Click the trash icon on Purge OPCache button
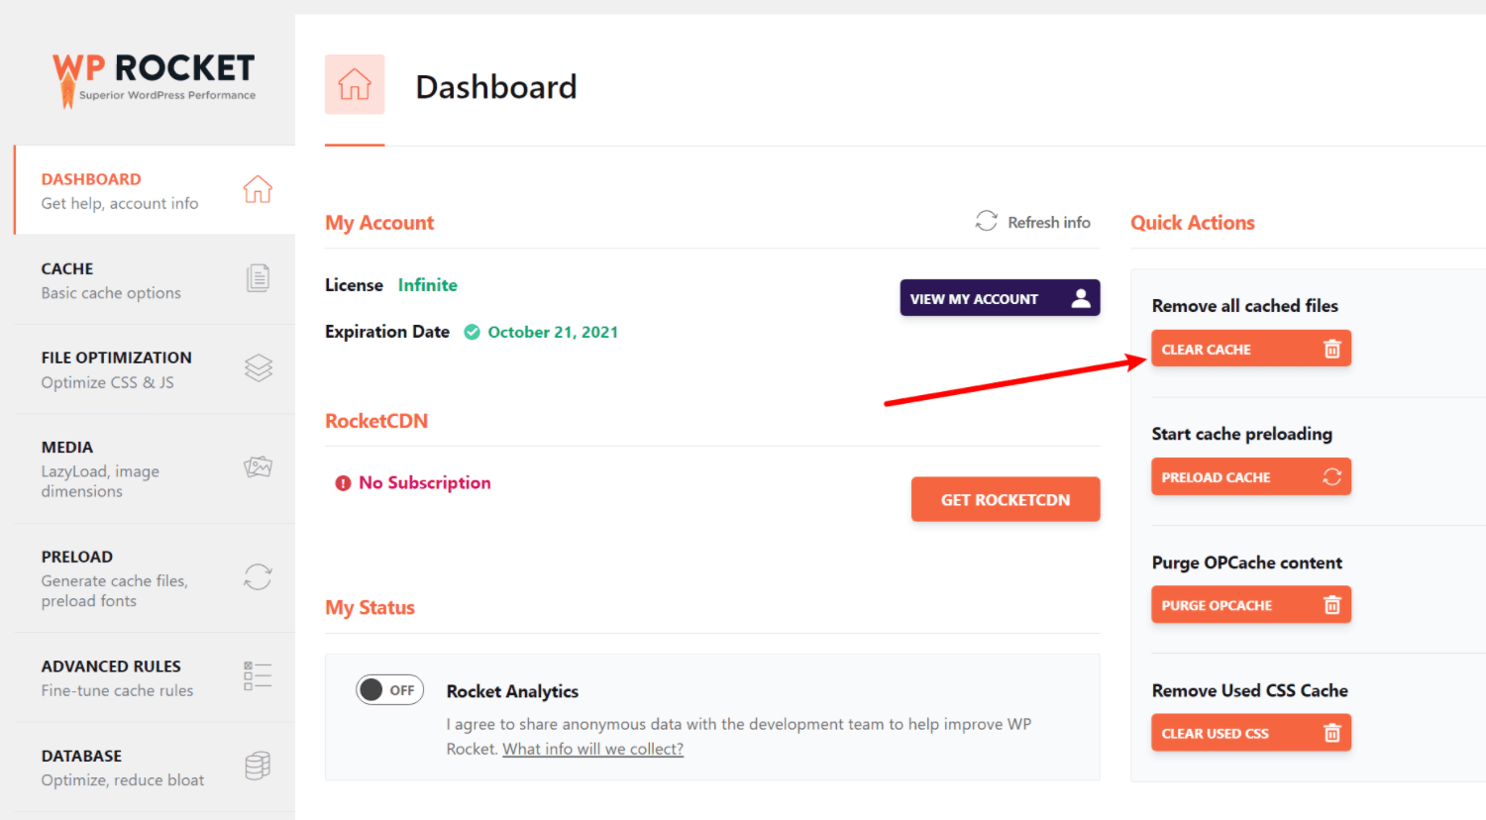The image size is (1486, 820). click(x=1332, y=605)
